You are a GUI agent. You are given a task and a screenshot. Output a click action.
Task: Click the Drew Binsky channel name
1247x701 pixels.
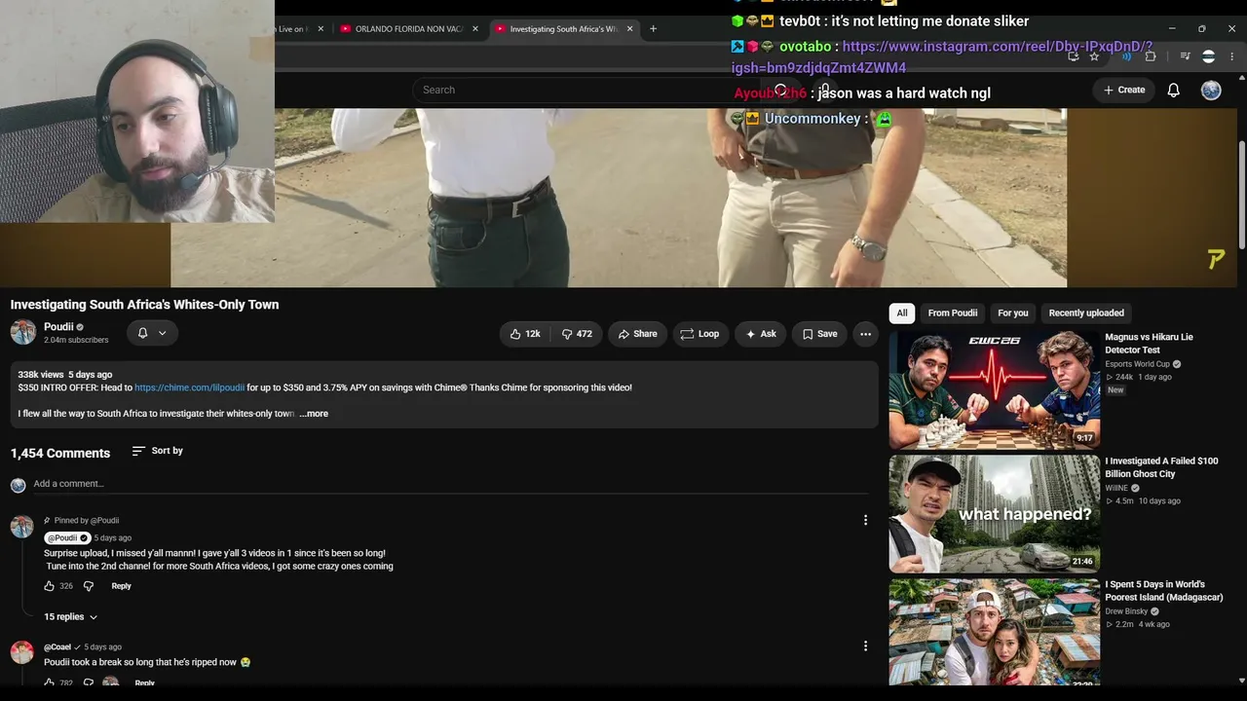(1127, 611)
